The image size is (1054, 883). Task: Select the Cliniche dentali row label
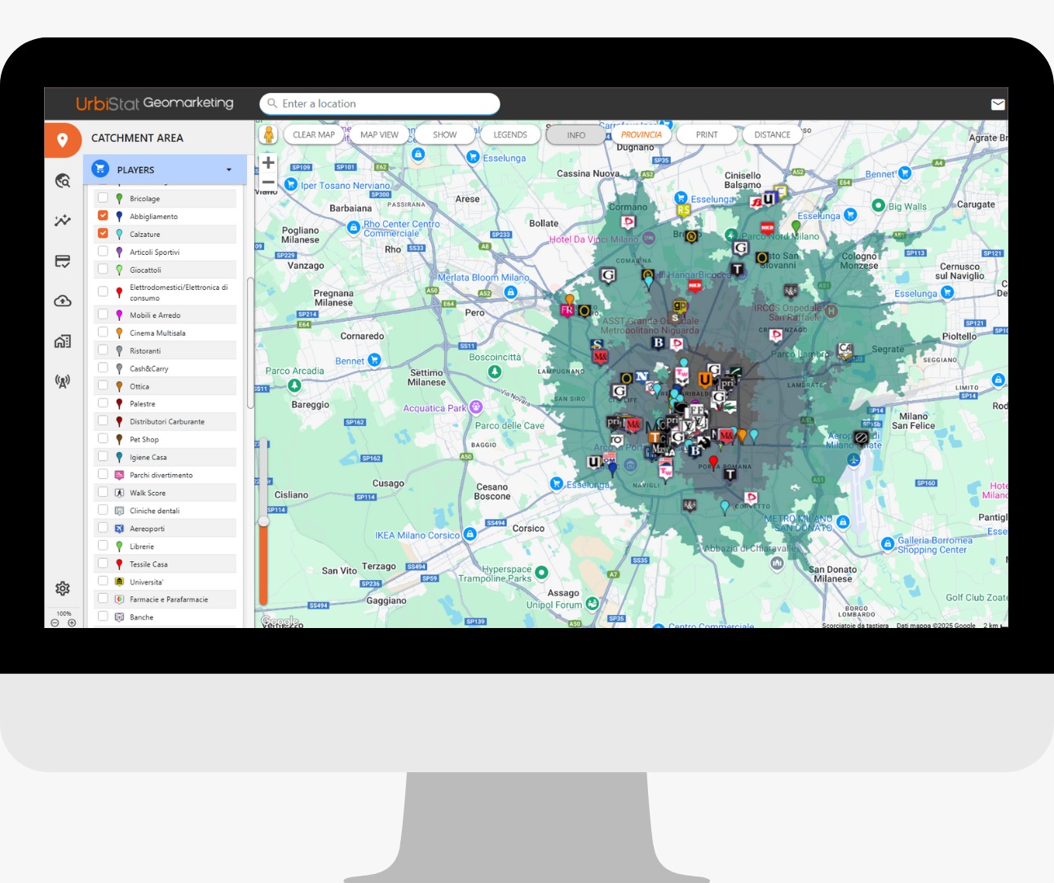click(155, 511)
